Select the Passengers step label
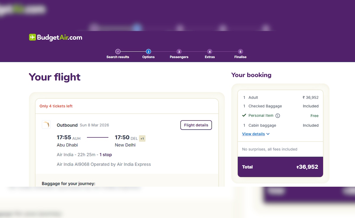 coord(179,57)
